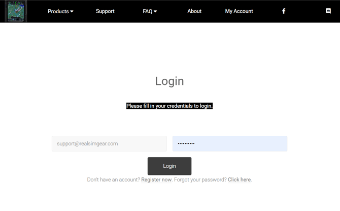Open the My Account menu item
340x211 pixels.
(239, 11)
